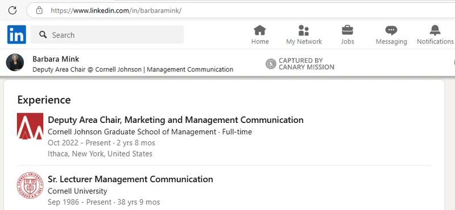This screenshot has height=210, width=455.
Task: Select the Messaging navigation label
Action: tap(391, 42)
